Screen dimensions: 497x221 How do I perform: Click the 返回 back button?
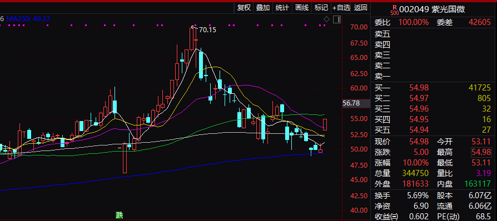pyautogui.click(x=361, y=8)
